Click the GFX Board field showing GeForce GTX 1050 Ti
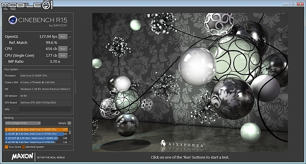 tap(45, 103)
